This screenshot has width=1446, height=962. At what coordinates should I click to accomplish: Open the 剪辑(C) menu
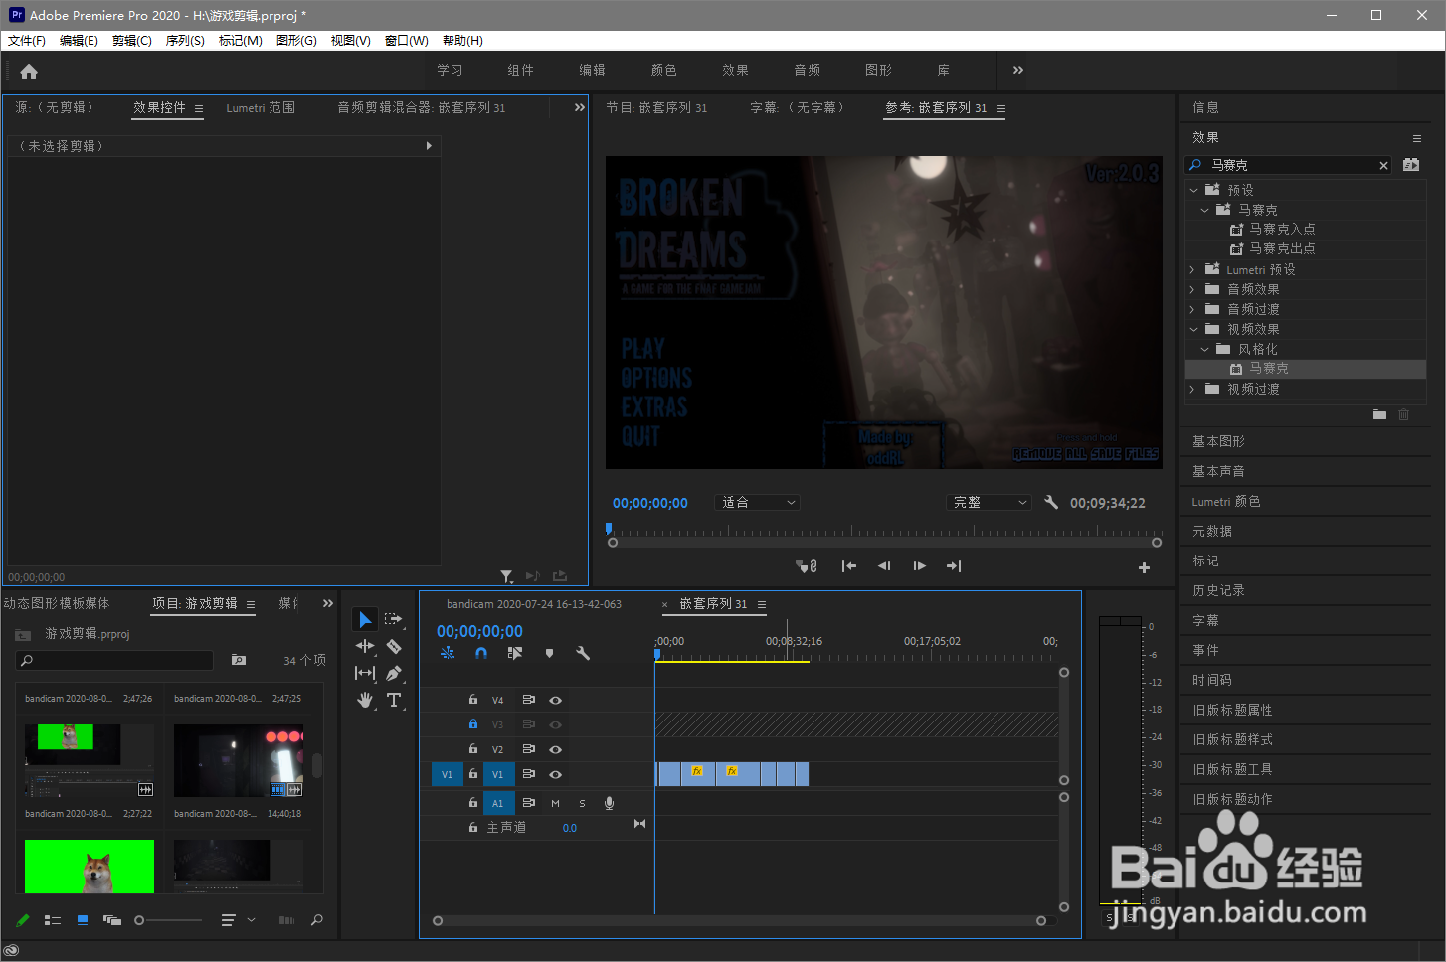tap(132, 41)
